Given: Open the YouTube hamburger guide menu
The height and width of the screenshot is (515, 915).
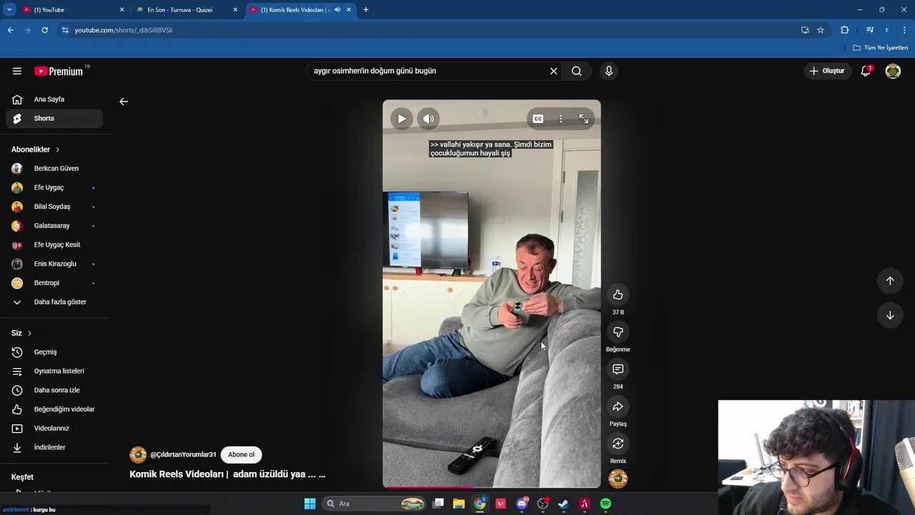Looking at the screenshot, I should (17, 71).
